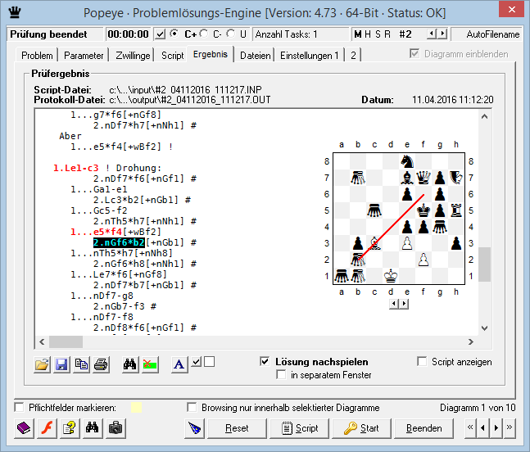Take a snapshot with the camera icon
The width and height of the screenshot is (530, 452).
pos(116,428)
